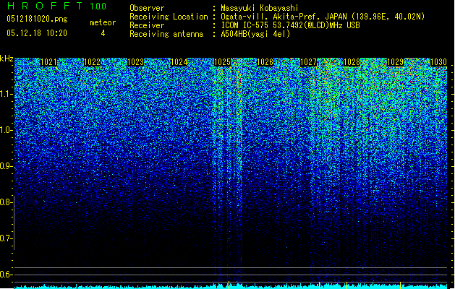Select location Ogata-vill. Akita-Pref. JAPAN text
Viewport: 455px width, 289px height.
(x=284, y=17)
